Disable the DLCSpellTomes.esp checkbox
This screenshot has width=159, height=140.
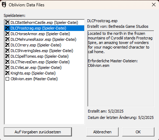(x=7, y=56)
